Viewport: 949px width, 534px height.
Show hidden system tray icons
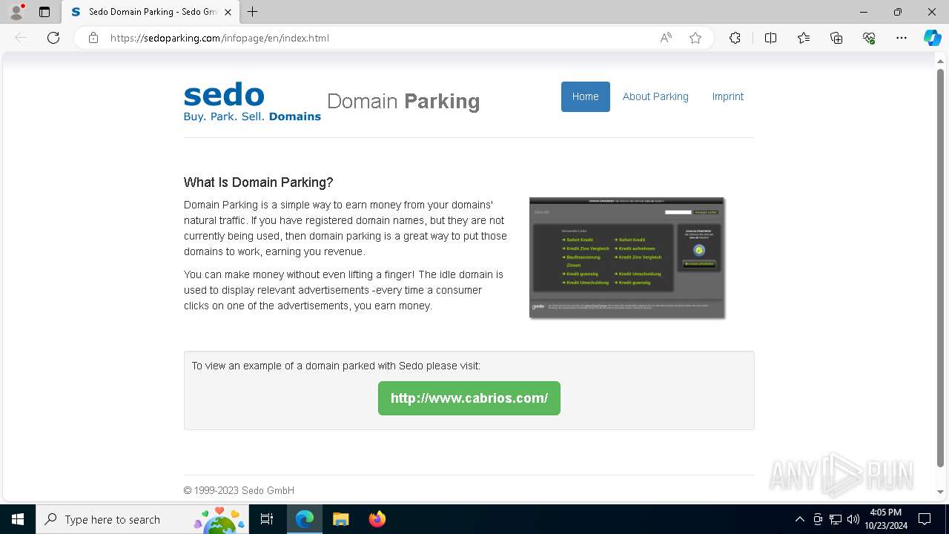(799, 519)
